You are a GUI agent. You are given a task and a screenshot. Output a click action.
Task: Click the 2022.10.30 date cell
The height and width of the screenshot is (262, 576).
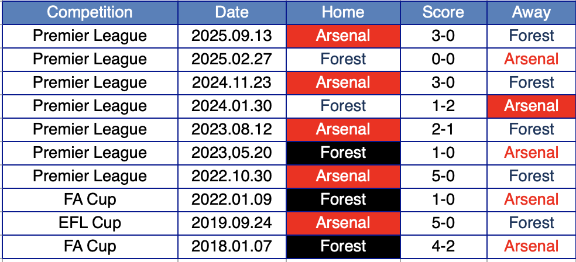click(232, 176)
